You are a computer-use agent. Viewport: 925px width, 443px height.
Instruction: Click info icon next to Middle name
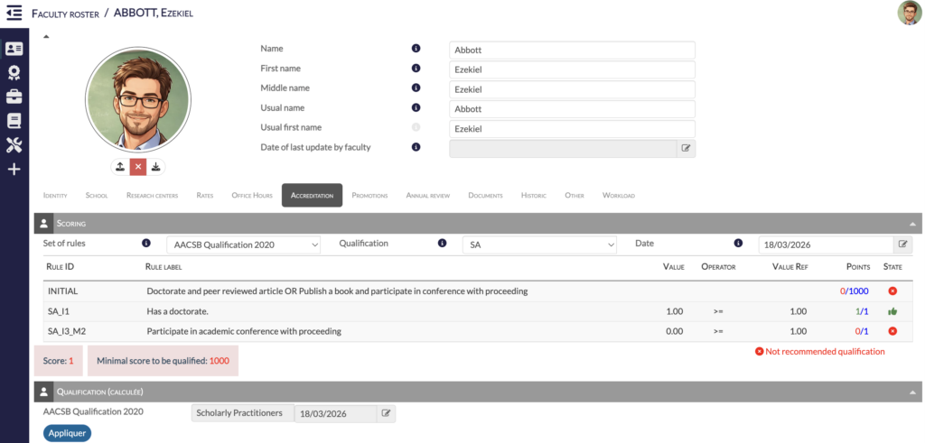coord(416,88)
